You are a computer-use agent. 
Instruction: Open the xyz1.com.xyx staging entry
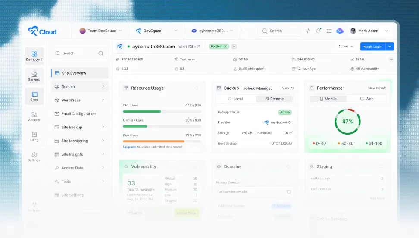click(347, 178)
